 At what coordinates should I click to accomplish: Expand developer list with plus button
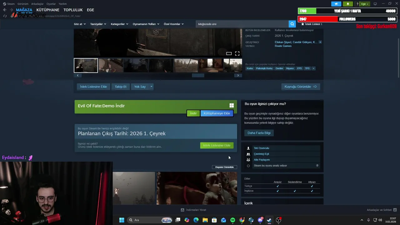click(320, 42)
